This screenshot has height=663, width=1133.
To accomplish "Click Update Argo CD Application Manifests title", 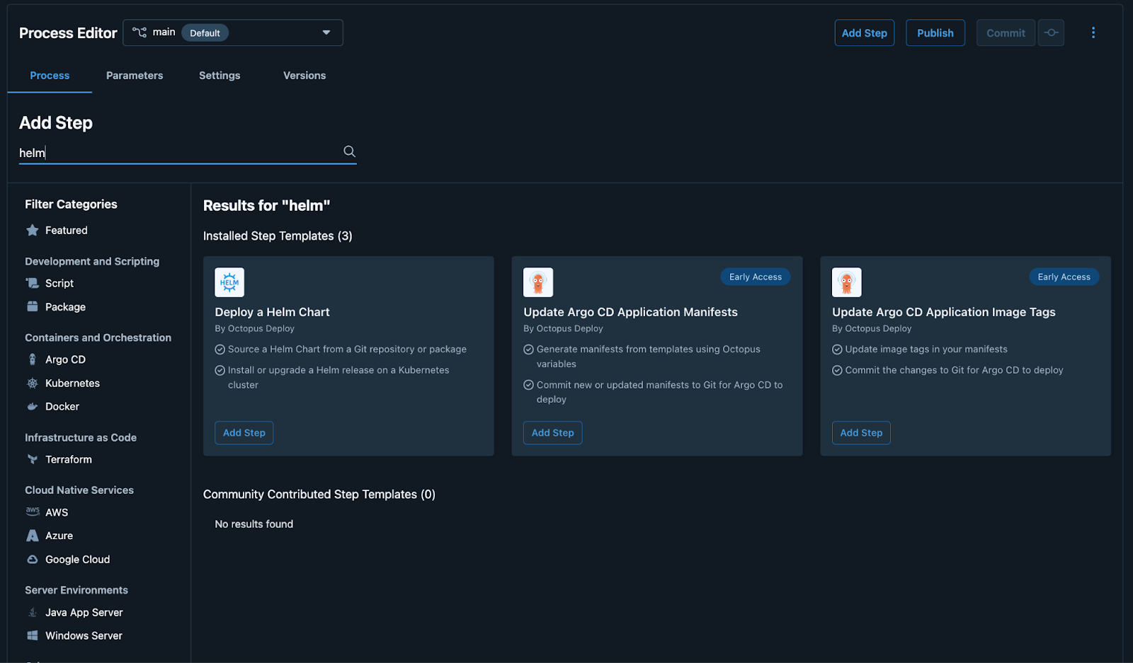I will (x=630, y=312).
